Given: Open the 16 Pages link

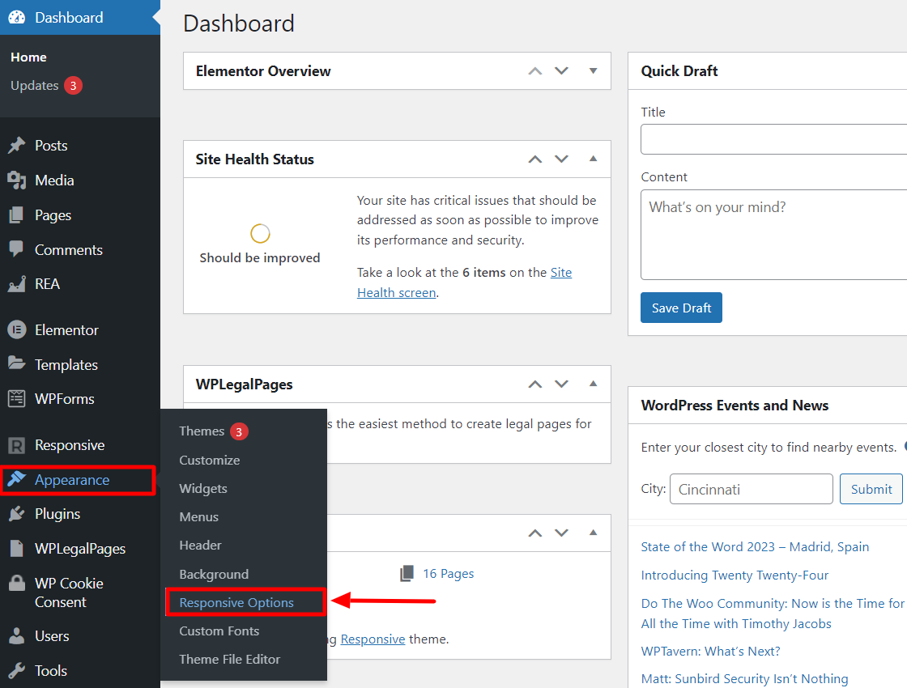Looking at the screenshot, I should (x=448, y=574).
